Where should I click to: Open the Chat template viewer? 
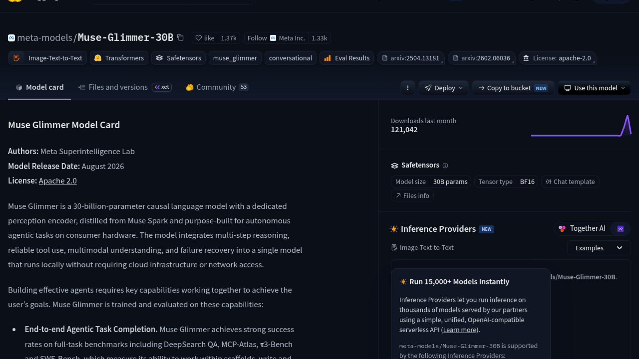[570, 181]
